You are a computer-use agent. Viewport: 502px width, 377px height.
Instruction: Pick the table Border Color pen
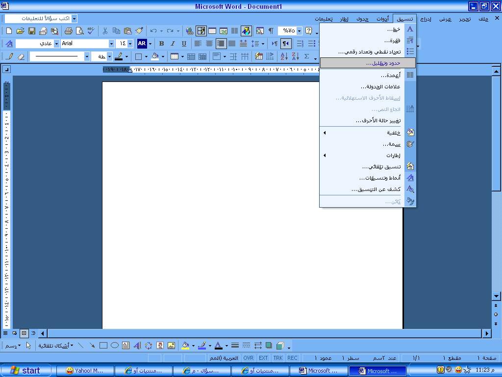[x=119, y=57]
